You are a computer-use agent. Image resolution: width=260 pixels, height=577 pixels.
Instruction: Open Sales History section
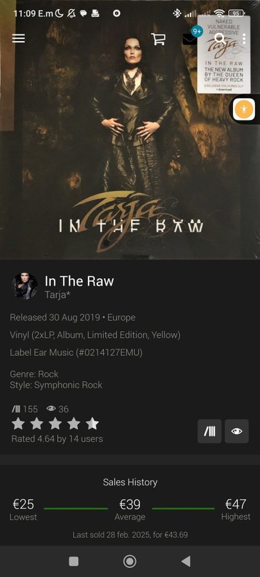click(x=130, y=482)
